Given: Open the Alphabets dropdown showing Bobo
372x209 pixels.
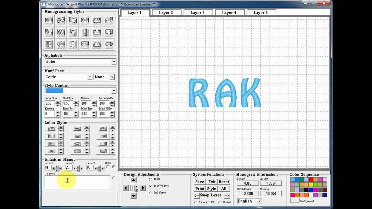Looking at the screenshot, I should (114, 62).
